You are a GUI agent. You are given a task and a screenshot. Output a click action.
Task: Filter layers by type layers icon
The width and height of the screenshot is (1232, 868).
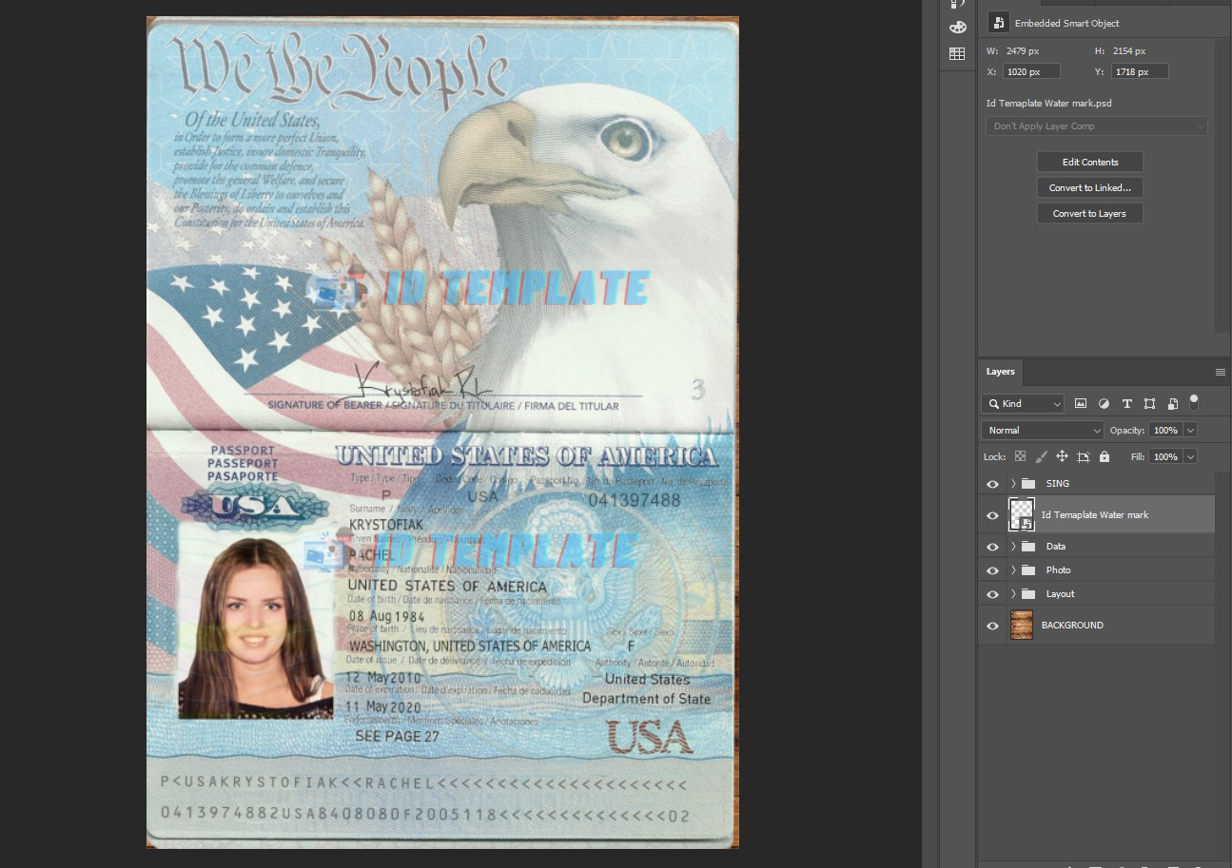[x=1127, y=404]
